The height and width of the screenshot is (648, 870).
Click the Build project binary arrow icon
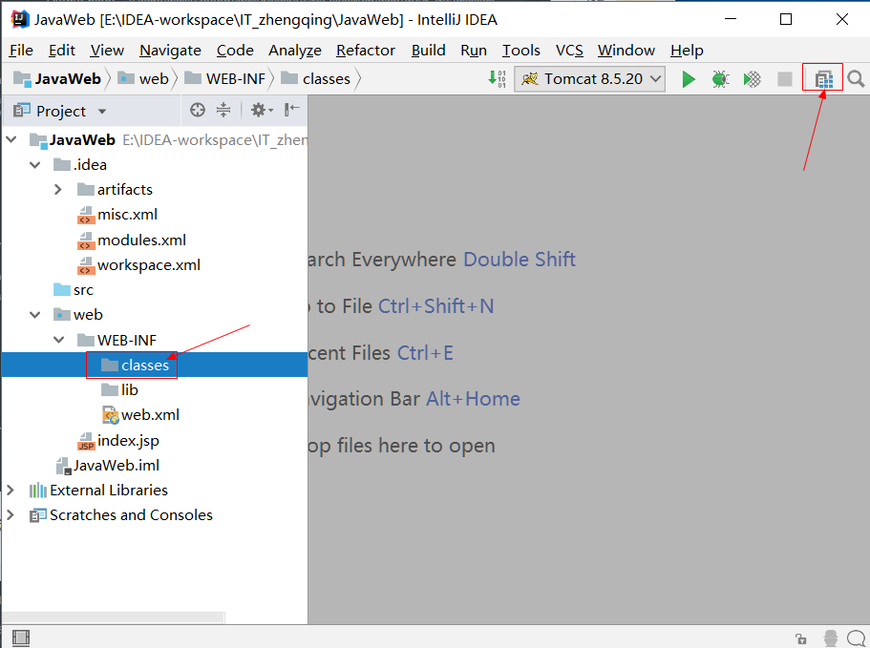pos(497,78)
